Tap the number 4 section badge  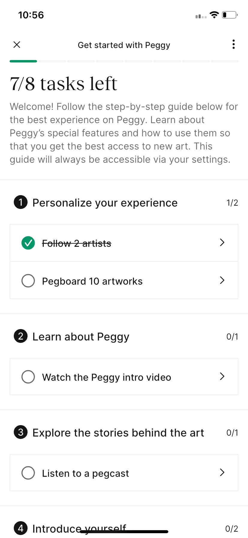click(21, 528)
